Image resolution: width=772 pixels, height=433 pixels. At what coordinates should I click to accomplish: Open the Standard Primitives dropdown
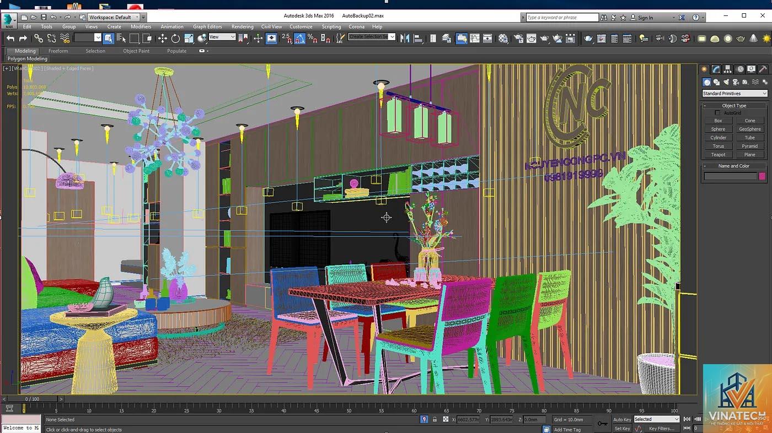coord(735,94)
